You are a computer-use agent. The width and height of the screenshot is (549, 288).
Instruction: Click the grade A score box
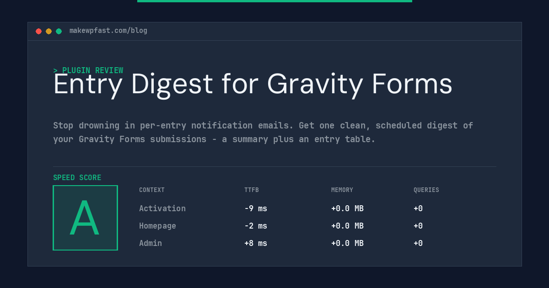point(85,218)
